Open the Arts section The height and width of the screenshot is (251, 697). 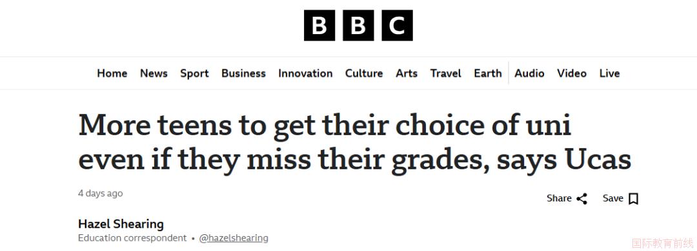point(407,73)
